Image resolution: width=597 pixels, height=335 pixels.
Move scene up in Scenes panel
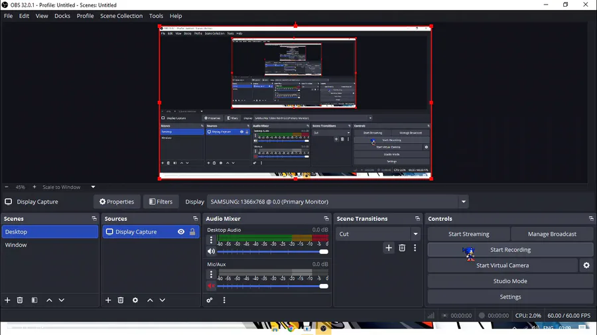49,300
